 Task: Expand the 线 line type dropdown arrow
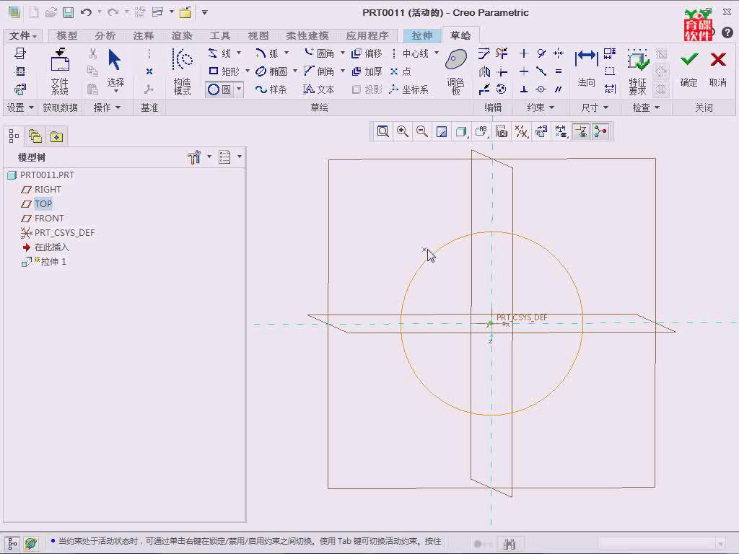(x=239, y=53)
